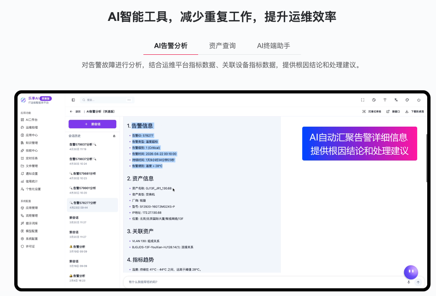The image size is (436, 296).
Task: Open 使用统计 sidebar item
Action: coord(29,181)
